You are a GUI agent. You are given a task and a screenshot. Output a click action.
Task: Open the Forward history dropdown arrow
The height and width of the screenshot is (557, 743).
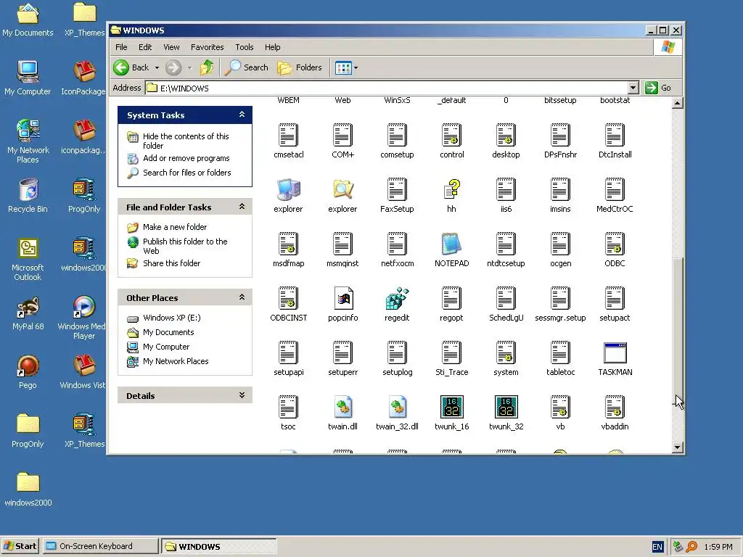coord(189,67)
